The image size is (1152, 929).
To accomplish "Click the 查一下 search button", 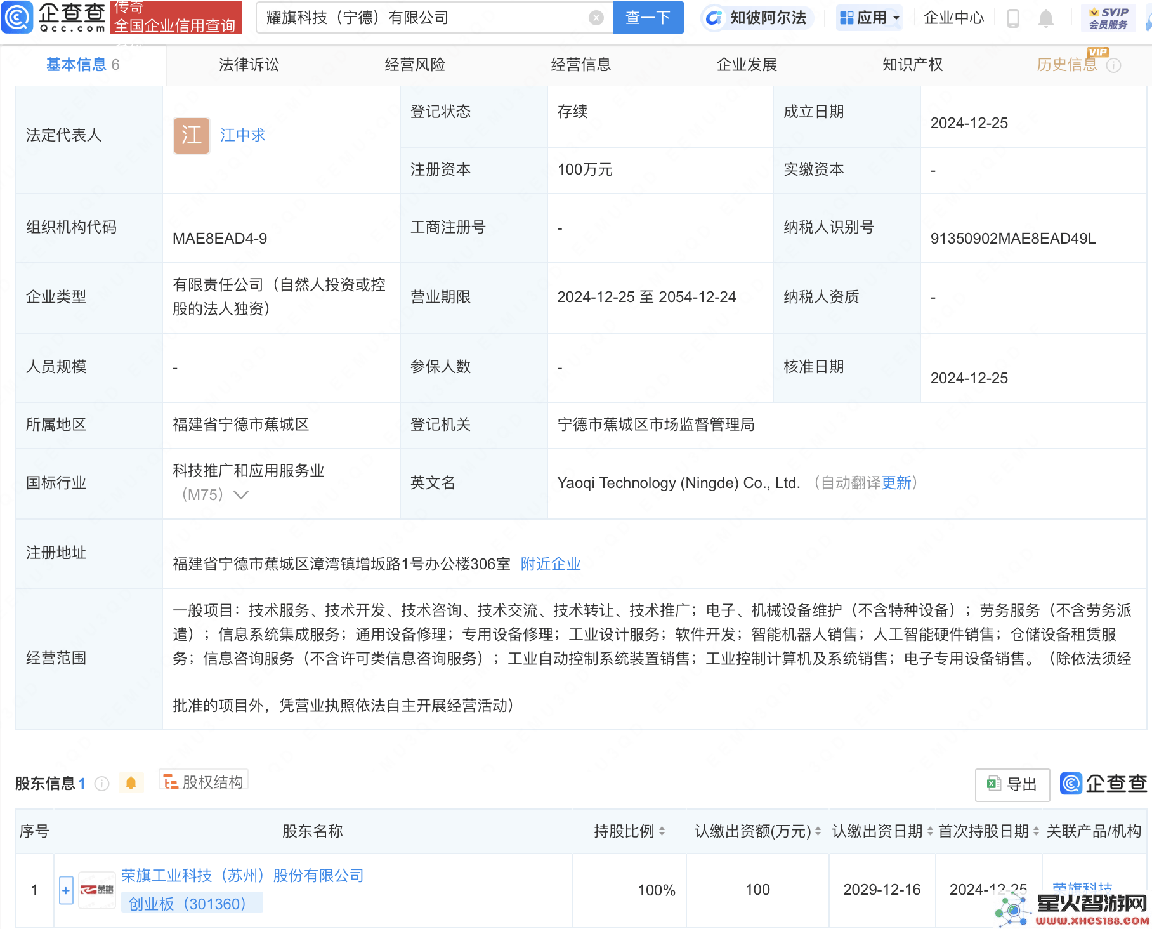I will click(648, 18).
